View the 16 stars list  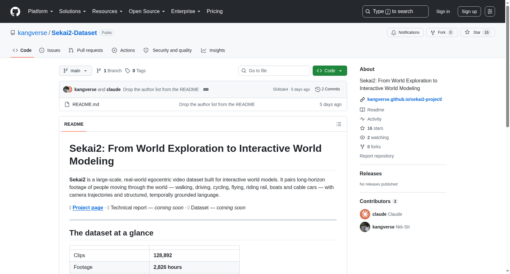(x=372, y=128)
